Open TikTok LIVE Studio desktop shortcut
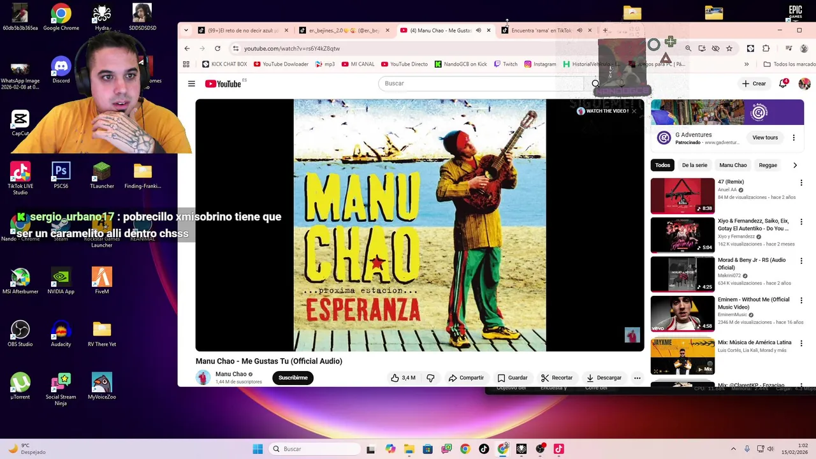816x459 pixels. click(20, 178)
